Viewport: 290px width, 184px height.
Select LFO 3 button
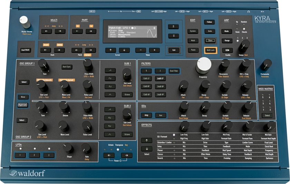click(x=49, y=155)
